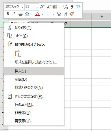Apply cell borders icon

coord(48,14)
